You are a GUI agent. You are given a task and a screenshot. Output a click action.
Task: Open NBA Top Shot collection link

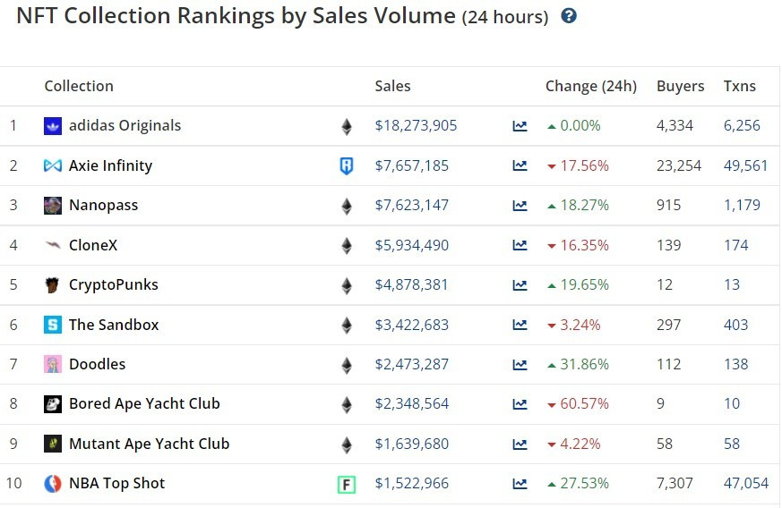(x=117, y=484)
